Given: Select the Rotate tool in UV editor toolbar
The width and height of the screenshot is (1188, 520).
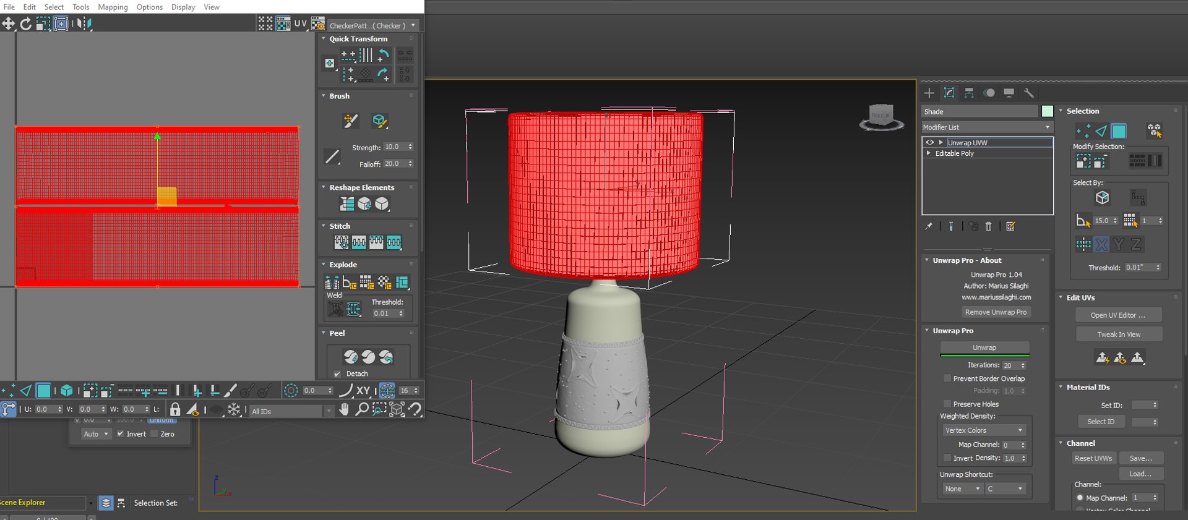Looking at the screenshot, I should [25, 23].
